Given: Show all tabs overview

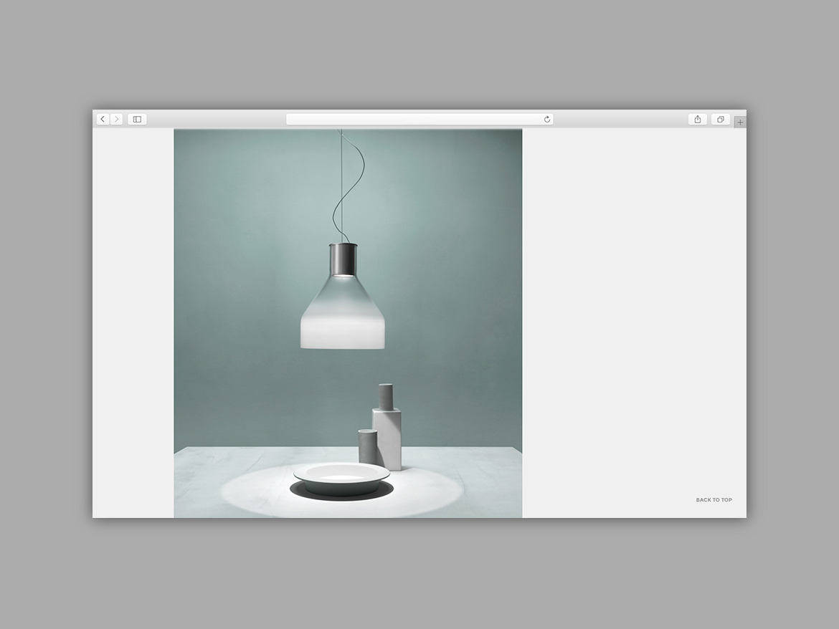Looking at the screenshot, I should (721, 119).
